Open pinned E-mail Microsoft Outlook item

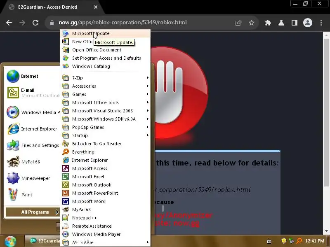pyautogui.click(x=33, y=93)
